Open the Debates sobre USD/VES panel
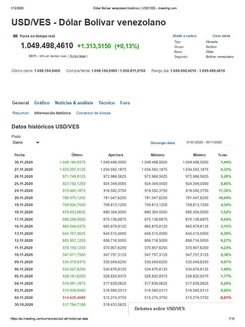Viewport: 245px width, 327px height. click(160, 309)
